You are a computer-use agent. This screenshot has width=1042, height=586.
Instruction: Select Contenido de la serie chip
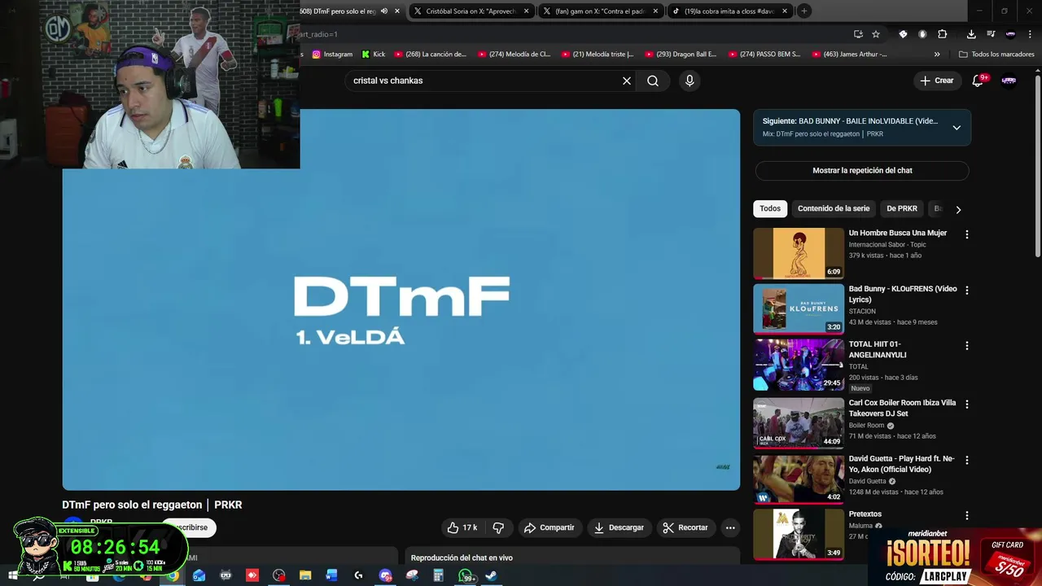[x=834, y=208]
